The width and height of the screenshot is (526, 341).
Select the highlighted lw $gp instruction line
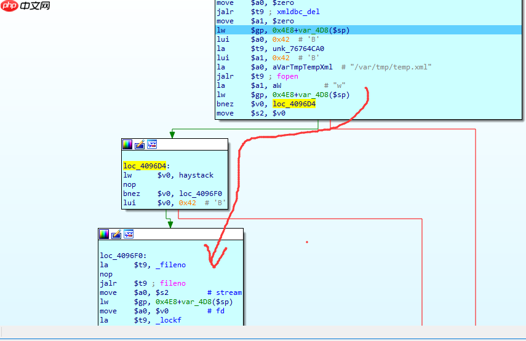pos(369,30)
